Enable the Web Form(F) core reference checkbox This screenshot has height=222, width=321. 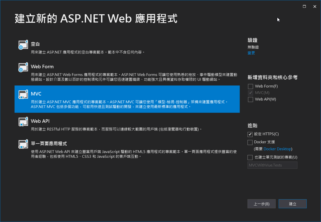(x=251, y=86)
